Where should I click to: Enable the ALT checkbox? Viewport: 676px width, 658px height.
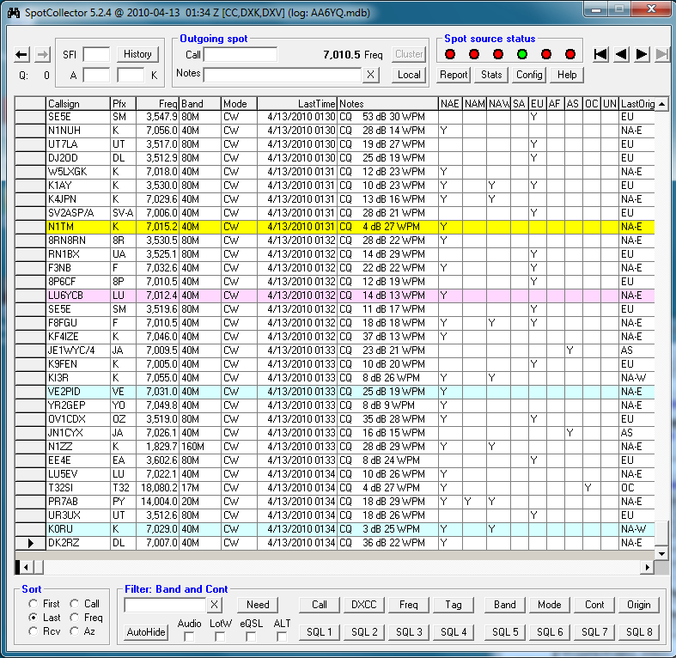[x=282, y=637]
